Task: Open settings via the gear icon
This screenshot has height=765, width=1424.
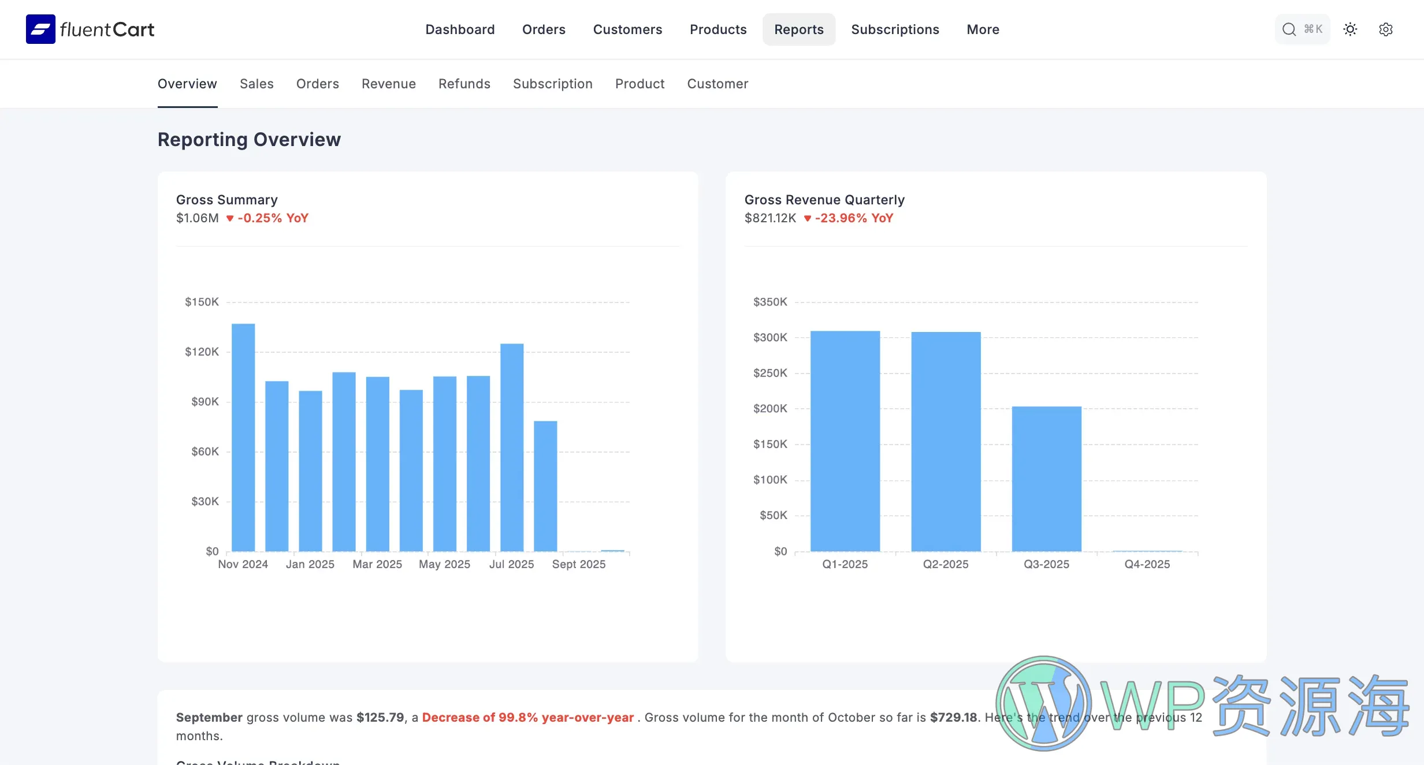Action: click(1386, 29)
